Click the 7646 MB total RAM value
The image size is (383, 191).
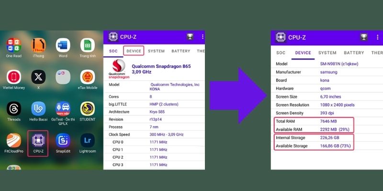(x=328, y=121)
